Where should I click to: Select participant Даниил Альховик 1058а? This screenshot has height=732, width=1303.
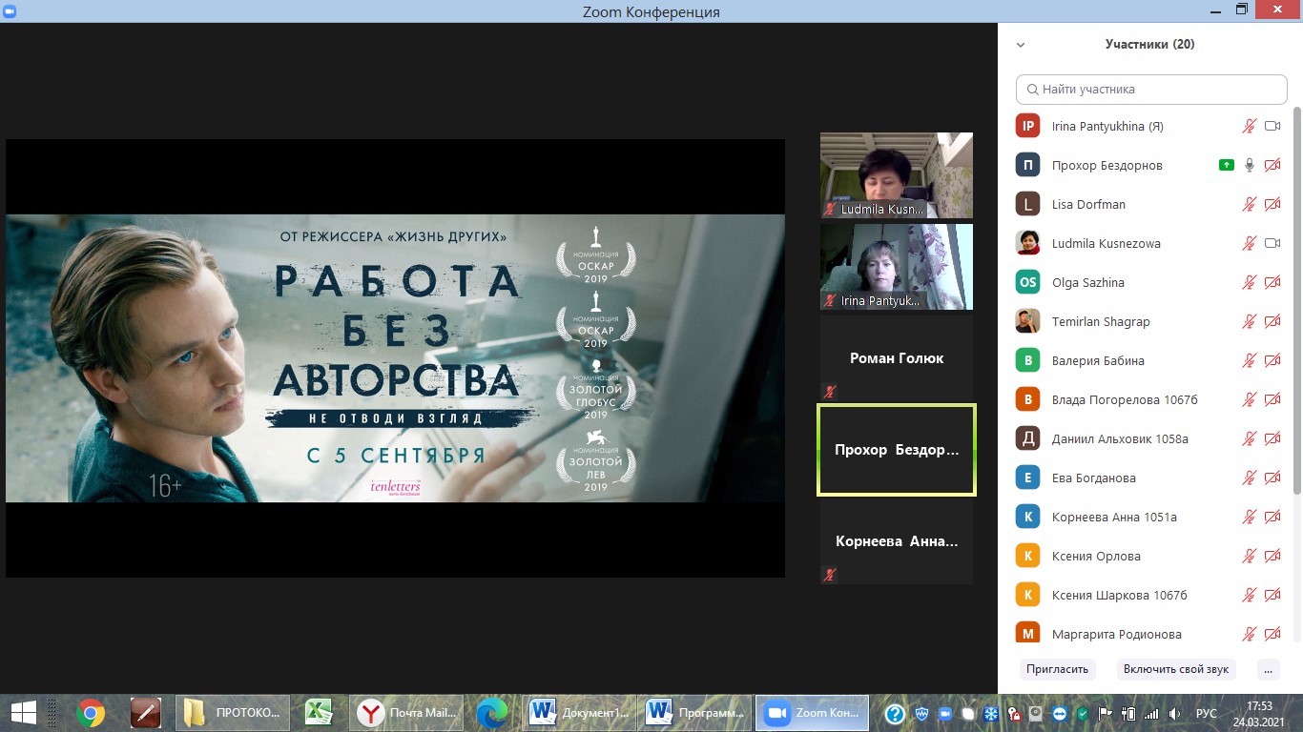click(1119, 438)
